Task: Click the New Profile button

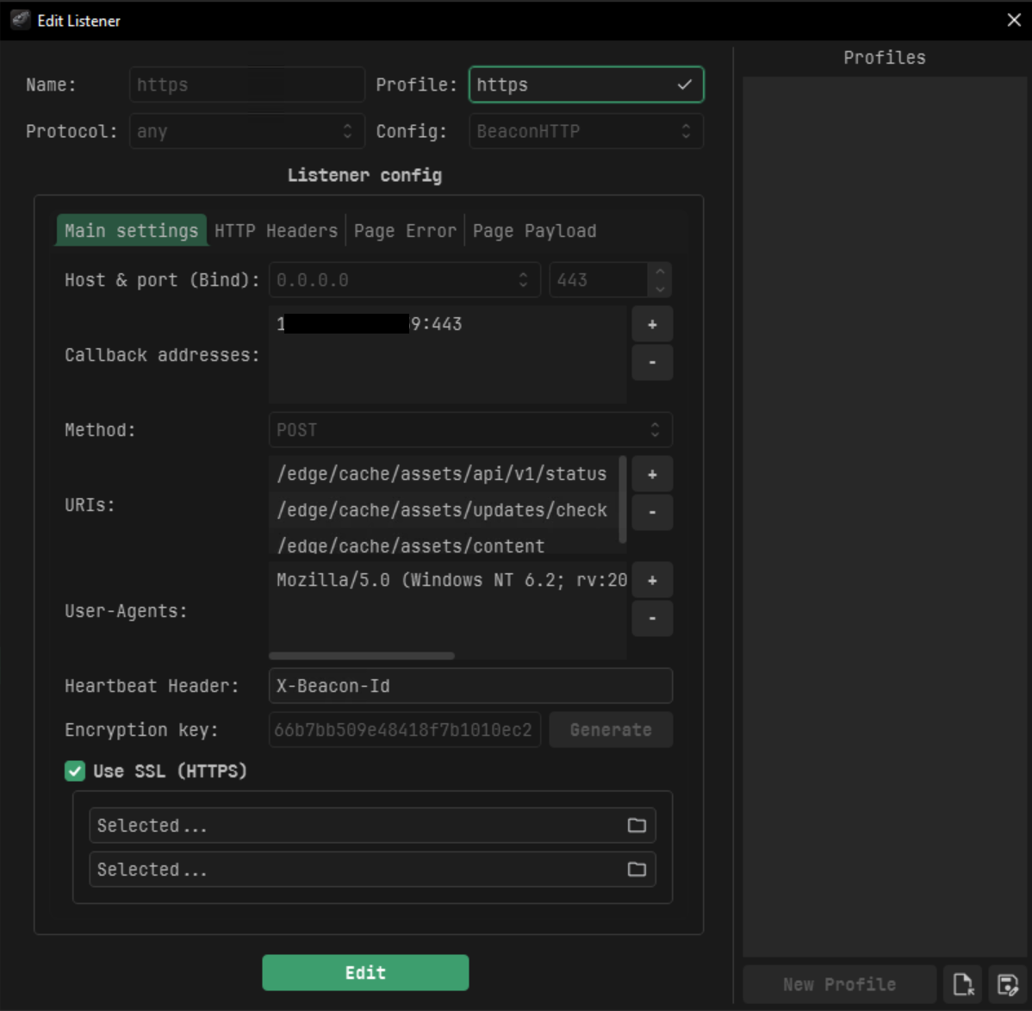Action: (839, 984)
